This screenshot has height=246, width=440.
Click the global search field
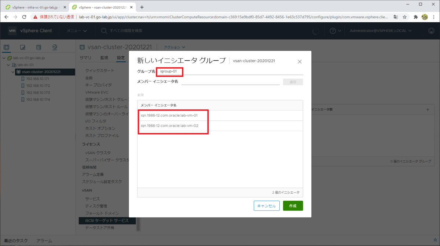126,31
